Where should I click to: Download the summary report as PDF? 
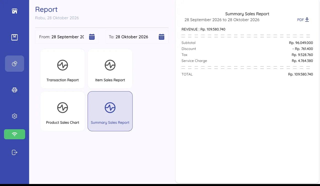(303, 20)
